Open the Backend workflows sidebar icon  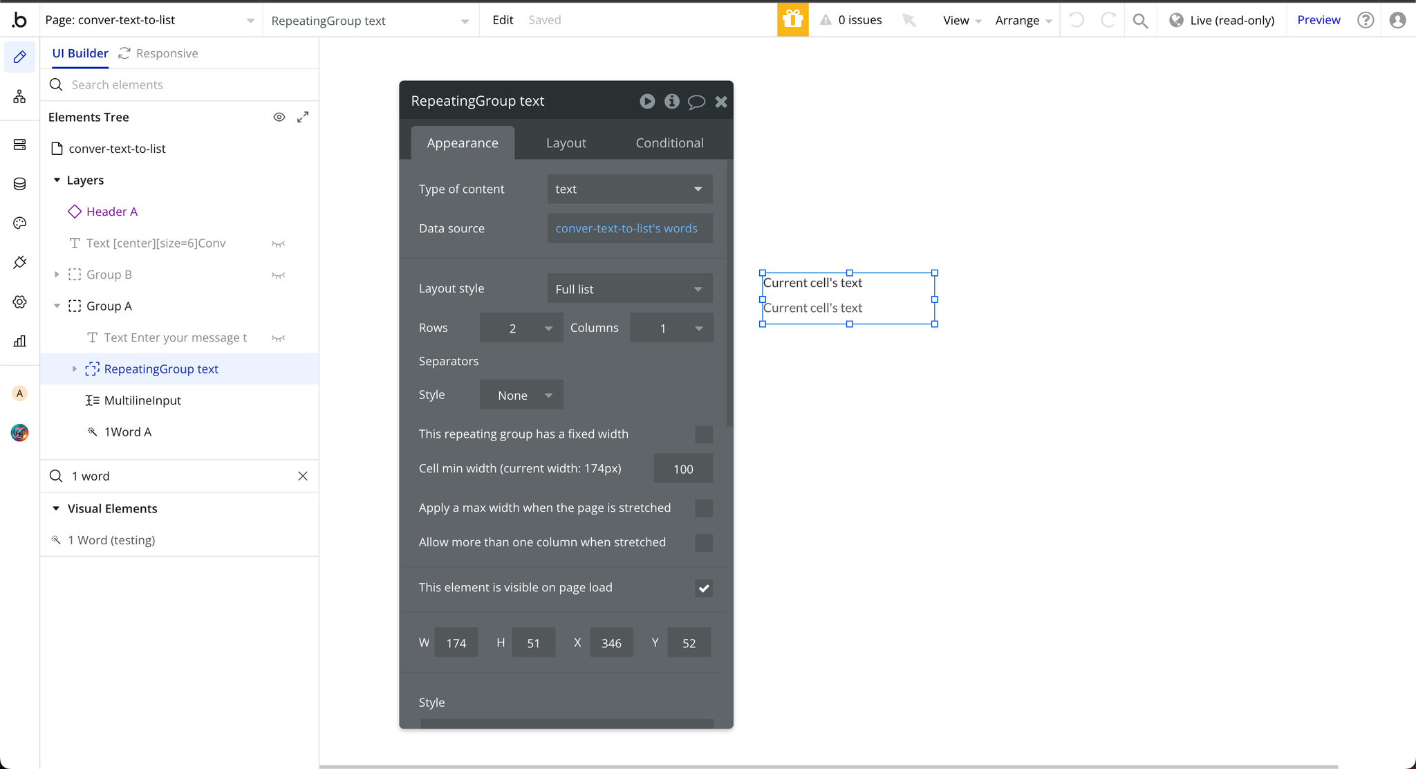click(20, 145)
